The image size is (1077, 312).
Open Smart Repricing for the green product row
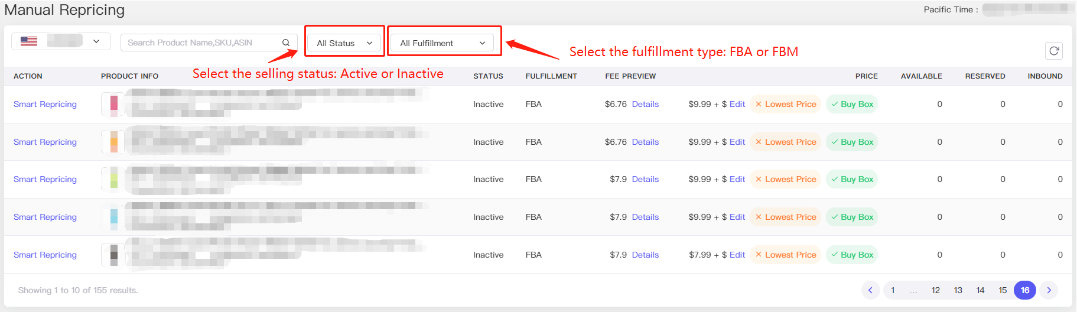point(45,179)
